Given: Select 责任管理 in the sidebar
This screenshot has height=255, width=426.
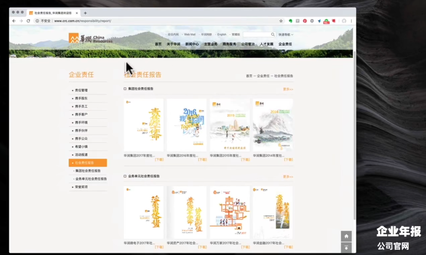Looking at the screenshot, I should tap(81, 90).
